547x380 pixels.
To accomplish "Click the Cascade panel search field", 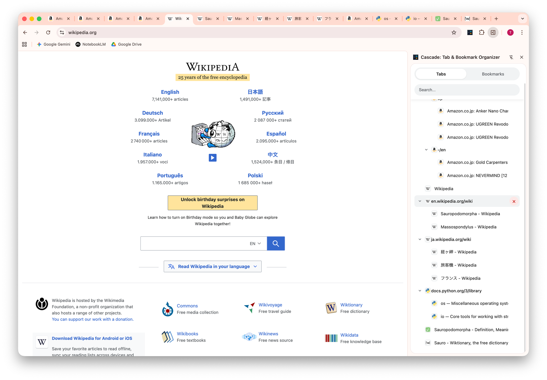I will click(x=467, y=90).
